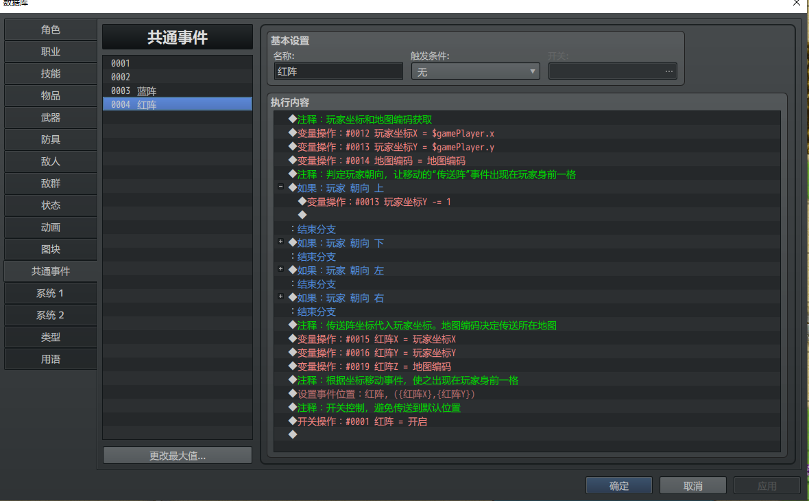Viewport: 809px width, 501px height.
Task: Select the 开关操作：#0001 红阵 = 开启 line
Action: (x=527, y=421)
